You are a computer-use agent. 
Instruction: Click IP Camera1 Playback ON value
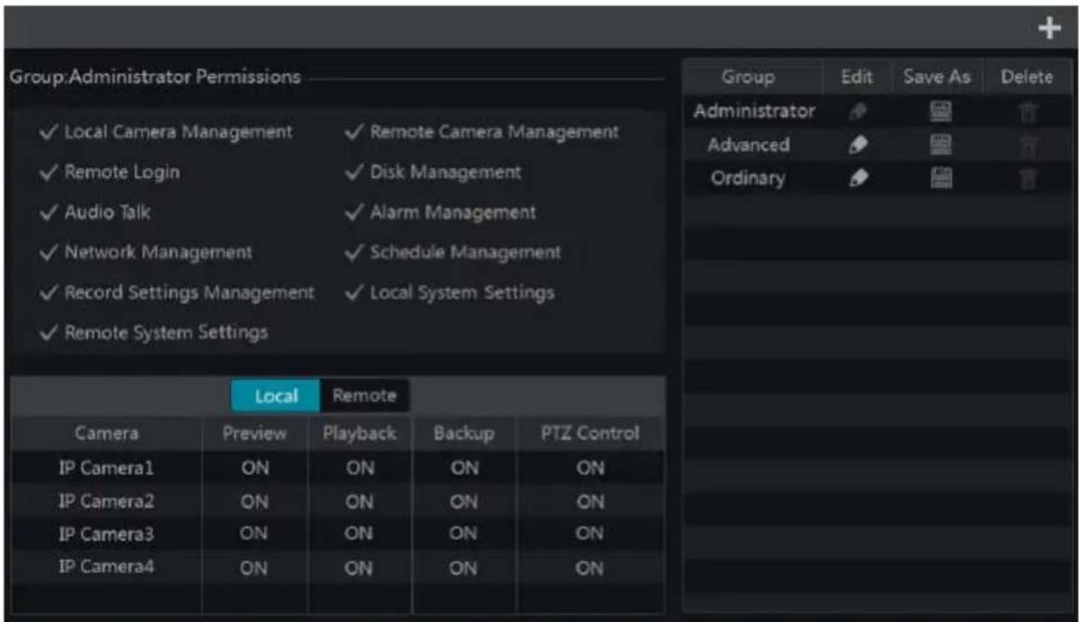coord(359,468)
